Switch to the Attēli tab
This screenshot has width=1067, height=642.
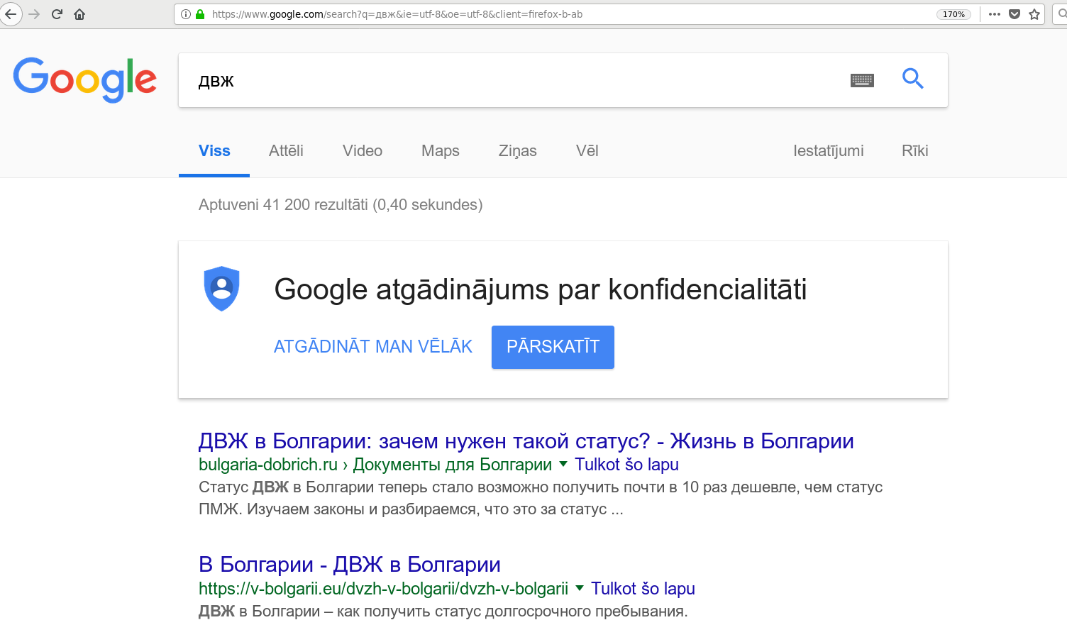pyautogui.click(x=286, y=151)
